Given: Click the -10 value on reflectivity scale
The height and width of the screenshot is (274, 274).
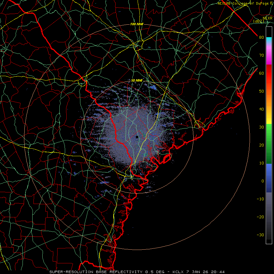Looking at the screenshot, I should click(260, 199).
